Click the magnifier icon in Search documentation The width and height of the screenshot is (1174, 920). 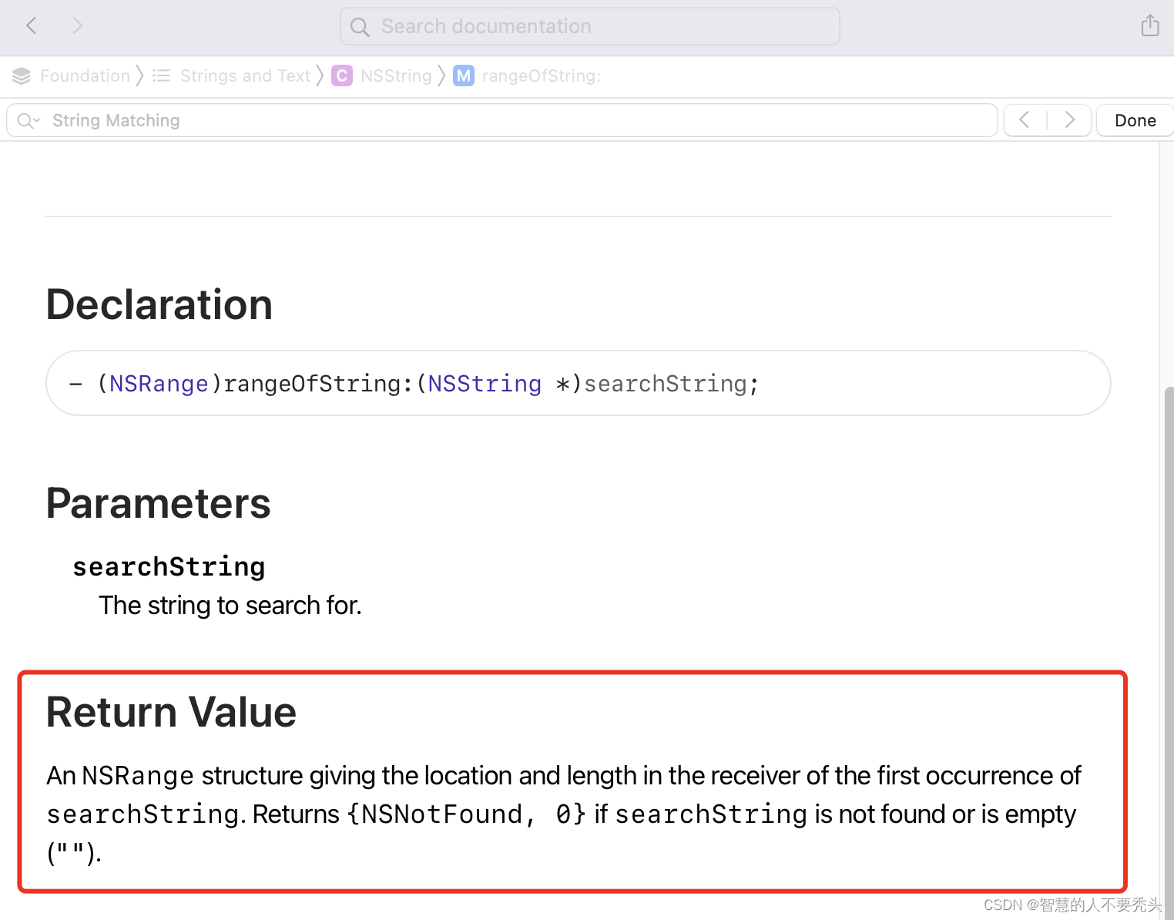tap(360, 27)
